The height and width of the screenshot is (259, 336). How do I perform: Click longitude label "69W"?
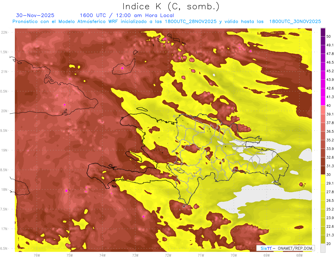click(x=267, y=255)
